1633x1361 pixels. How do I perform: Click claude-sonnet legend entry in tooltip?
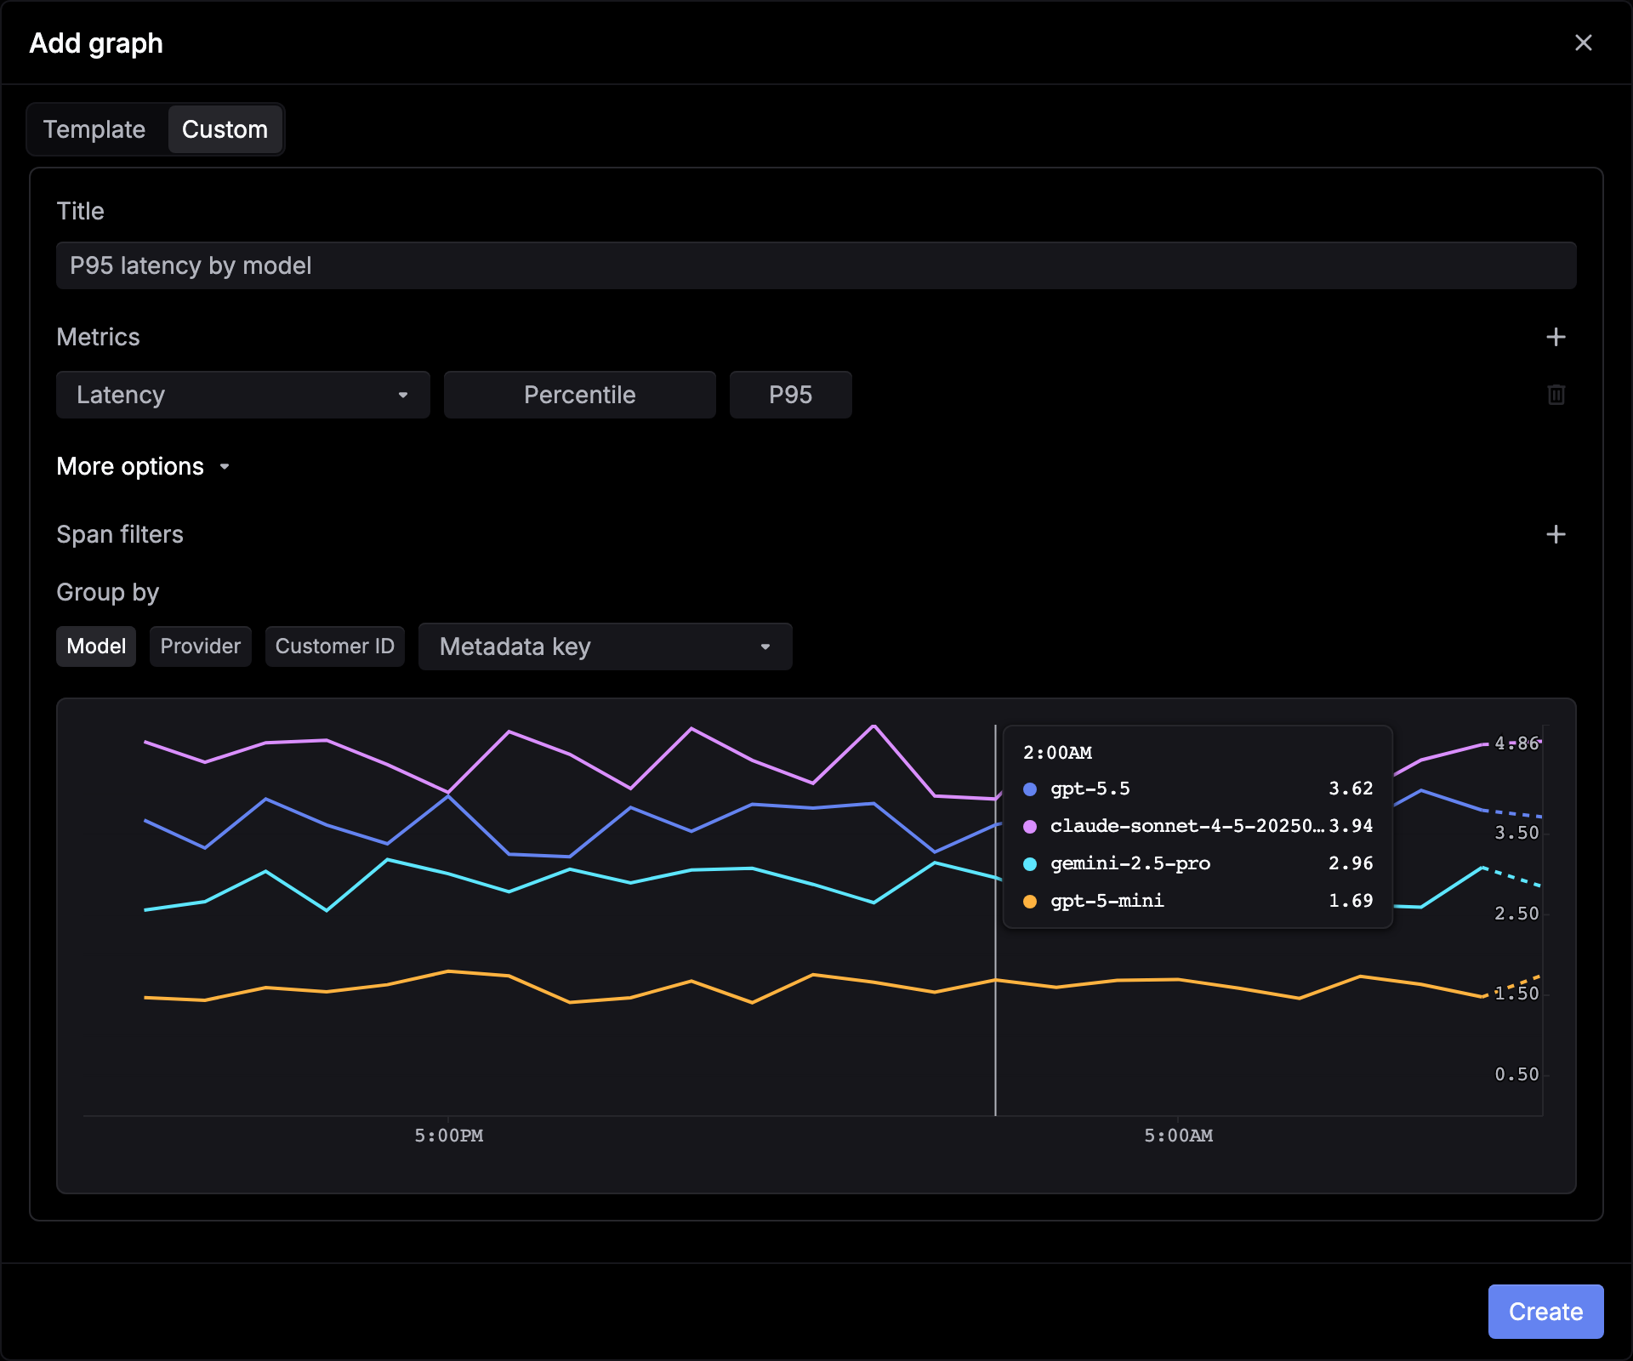pos(1198,826)
